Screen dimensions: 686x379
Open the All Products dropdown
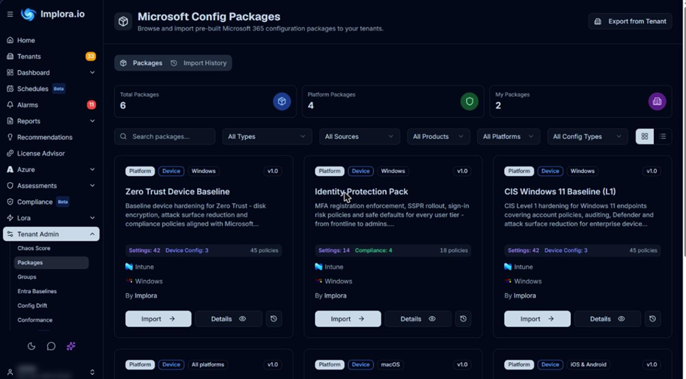438,136
